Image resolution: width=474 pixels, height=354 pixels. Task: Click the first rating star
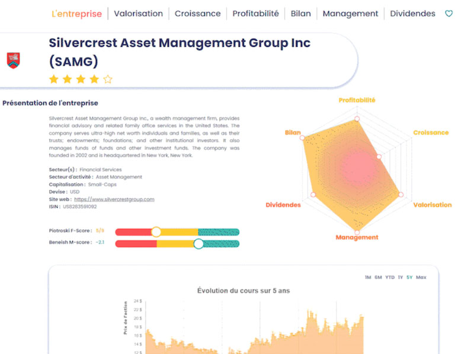[54, 79]
